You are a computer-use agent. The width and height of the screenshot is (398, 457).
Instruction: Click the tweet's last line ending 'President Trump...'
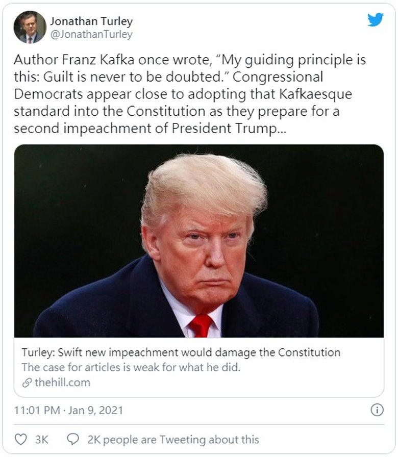click(x=150, y=128)
